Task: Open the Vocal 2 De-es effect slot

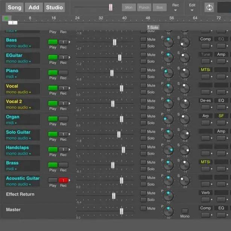Action: pos(205,100)
